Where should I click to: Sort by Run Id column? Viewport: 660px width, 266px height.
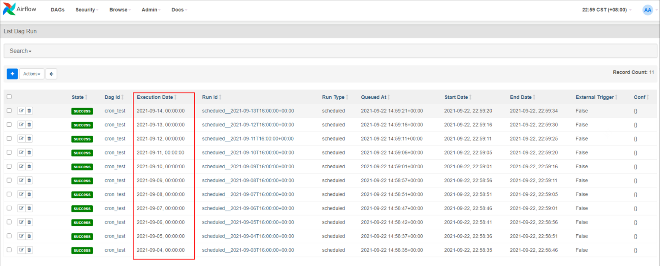pyautogui.click(x=212, y=97)
